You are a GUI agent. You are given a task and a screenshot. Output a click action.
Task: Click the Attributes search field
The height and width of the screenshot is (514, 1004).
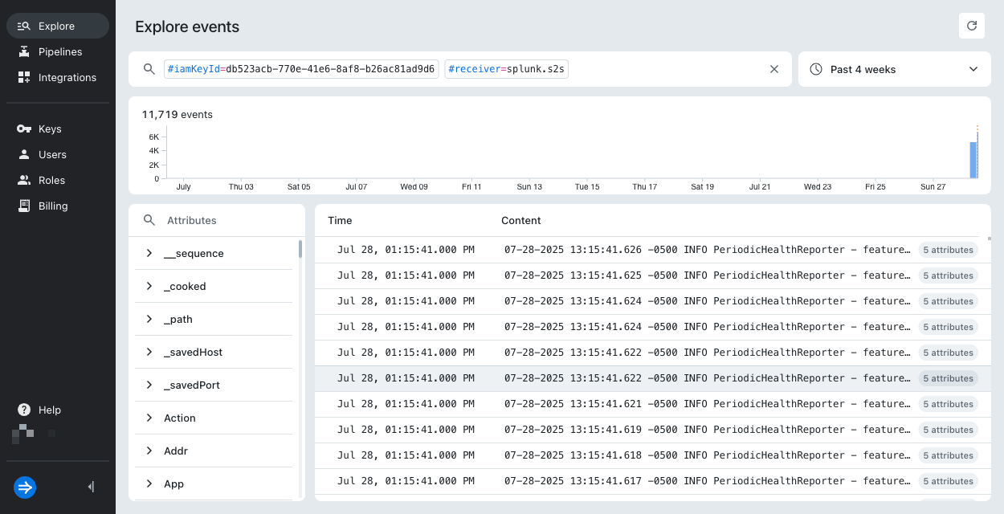[217, 220]
